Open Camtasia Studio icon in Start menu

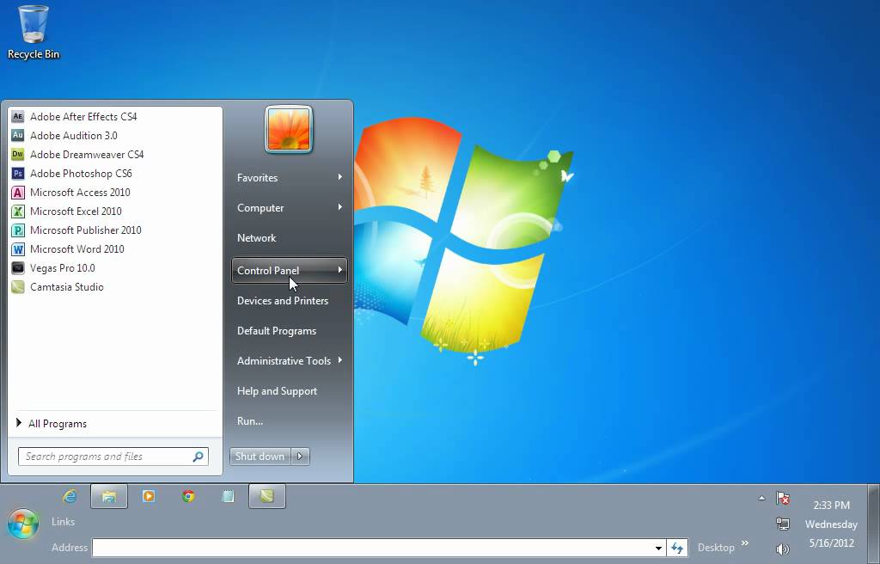[18, 287]
